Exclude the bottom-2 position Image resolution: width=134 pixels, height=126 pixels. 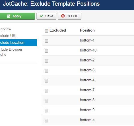pyautogui.click(x=46, y=61)
